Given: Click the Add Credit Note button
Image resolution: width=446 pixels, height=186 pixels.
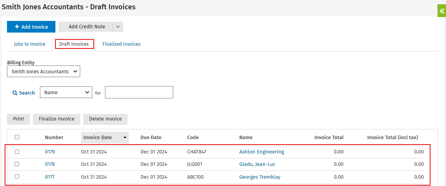Looking at the screenshot, I should click(x=86, y=27).
